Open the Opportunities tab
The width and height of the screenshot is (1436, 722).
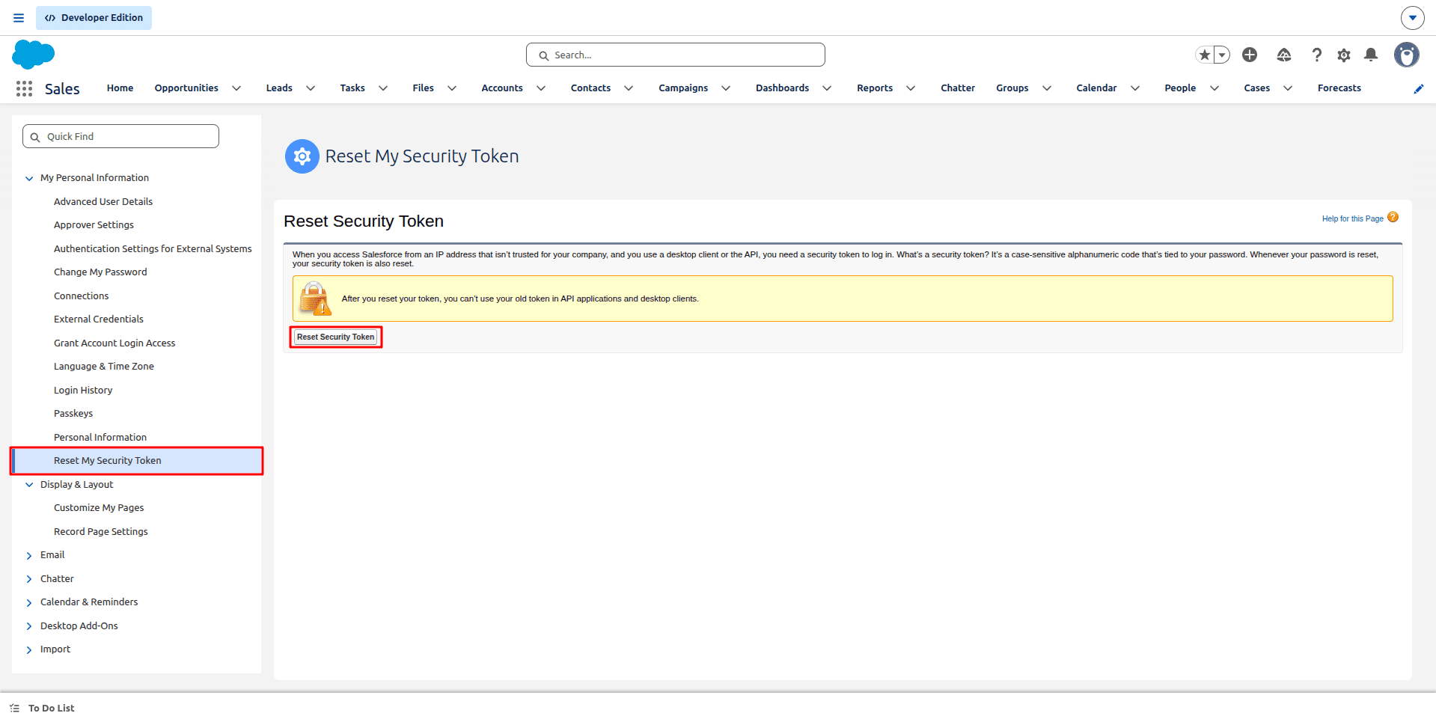(x=186, y=88)
